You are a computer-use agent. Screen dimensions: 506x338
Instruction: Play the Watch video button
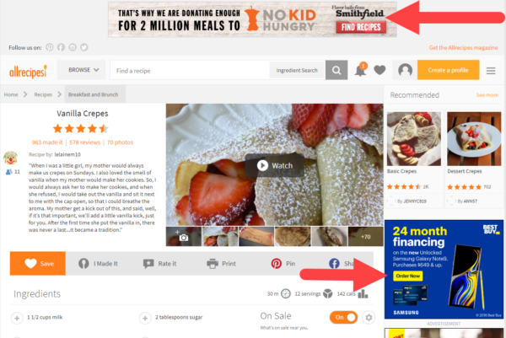click(275, 165)
